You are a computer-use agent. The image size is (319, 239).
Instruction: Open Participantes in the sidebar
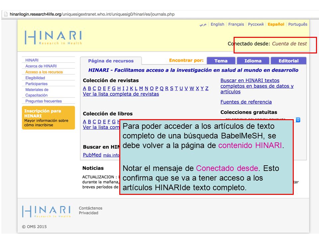tap(37, 84)
